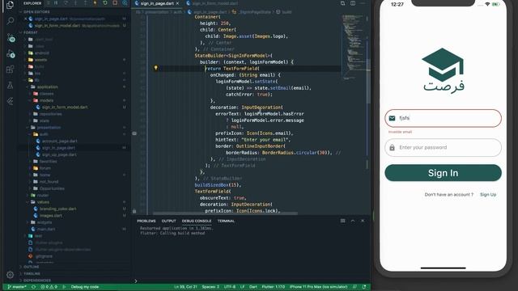Open sign_up_page.dart in the file tree
This screenshot has width=518, height=291.
[x=59, y=154]
